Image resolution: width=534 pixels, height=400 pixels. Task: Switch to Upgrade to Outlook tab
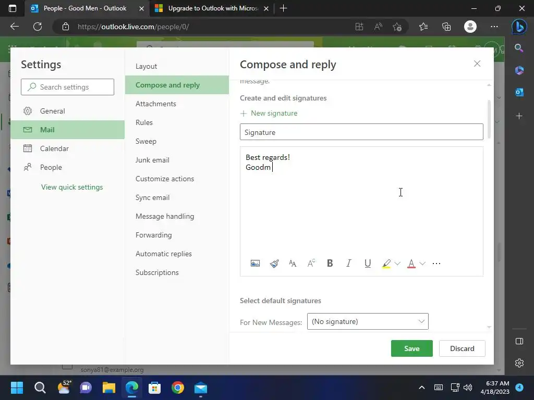pos(211,8)
